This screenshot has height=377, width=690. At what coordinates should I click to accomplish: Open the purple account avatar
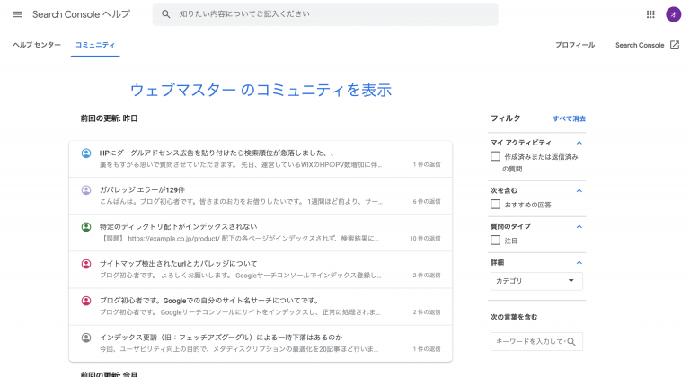coord(673,14)
